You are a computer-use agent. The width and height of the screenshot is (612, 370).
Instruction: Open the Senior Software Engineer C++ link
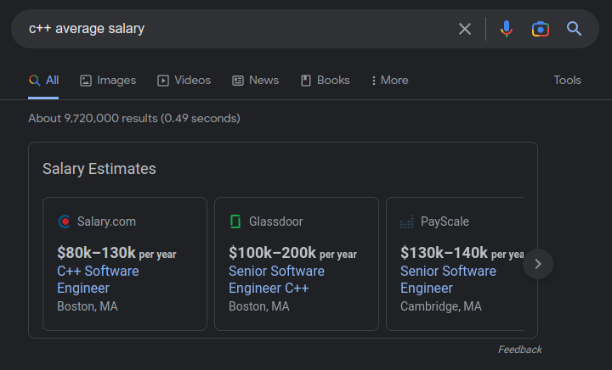(x=276, y=280)
